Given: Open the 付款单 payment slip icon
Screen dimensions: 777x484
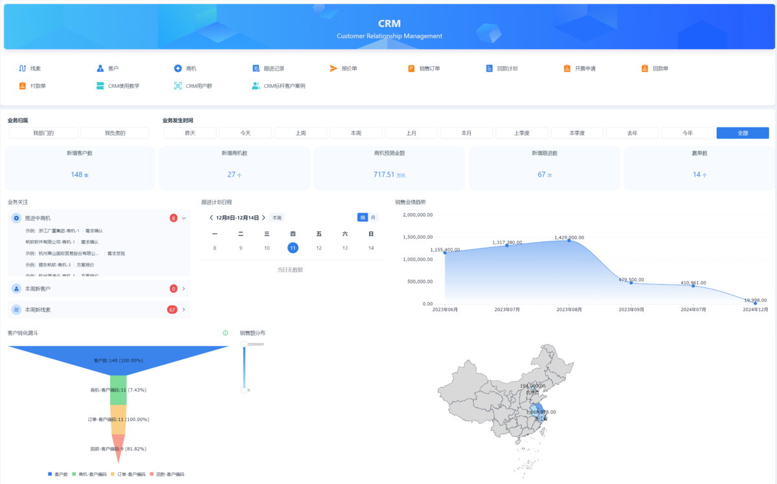Looking at the screenshot, I should coord(23,85).
